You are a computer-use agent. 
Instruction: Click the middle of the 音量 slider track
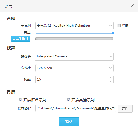tap(74, 33)
